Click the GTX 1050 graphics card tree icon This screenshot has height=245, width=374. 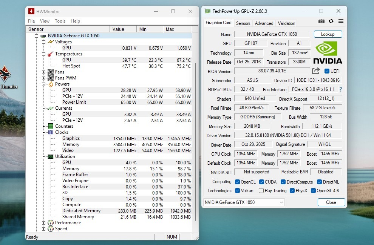(x=43, y=36)
